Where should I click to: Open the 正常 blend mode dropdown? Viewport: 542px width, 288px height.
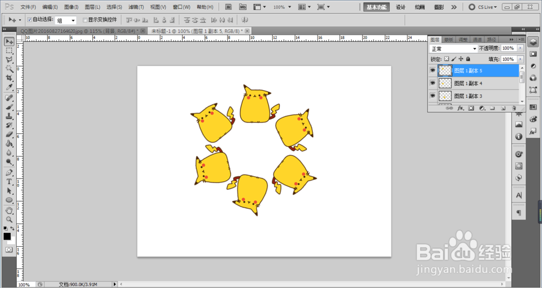click(x=453, y=49)
